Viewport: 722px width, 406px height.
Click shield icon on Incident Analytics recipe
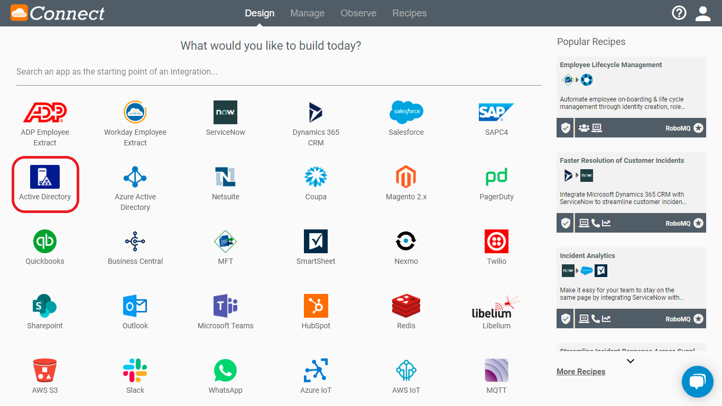(566, 319)
